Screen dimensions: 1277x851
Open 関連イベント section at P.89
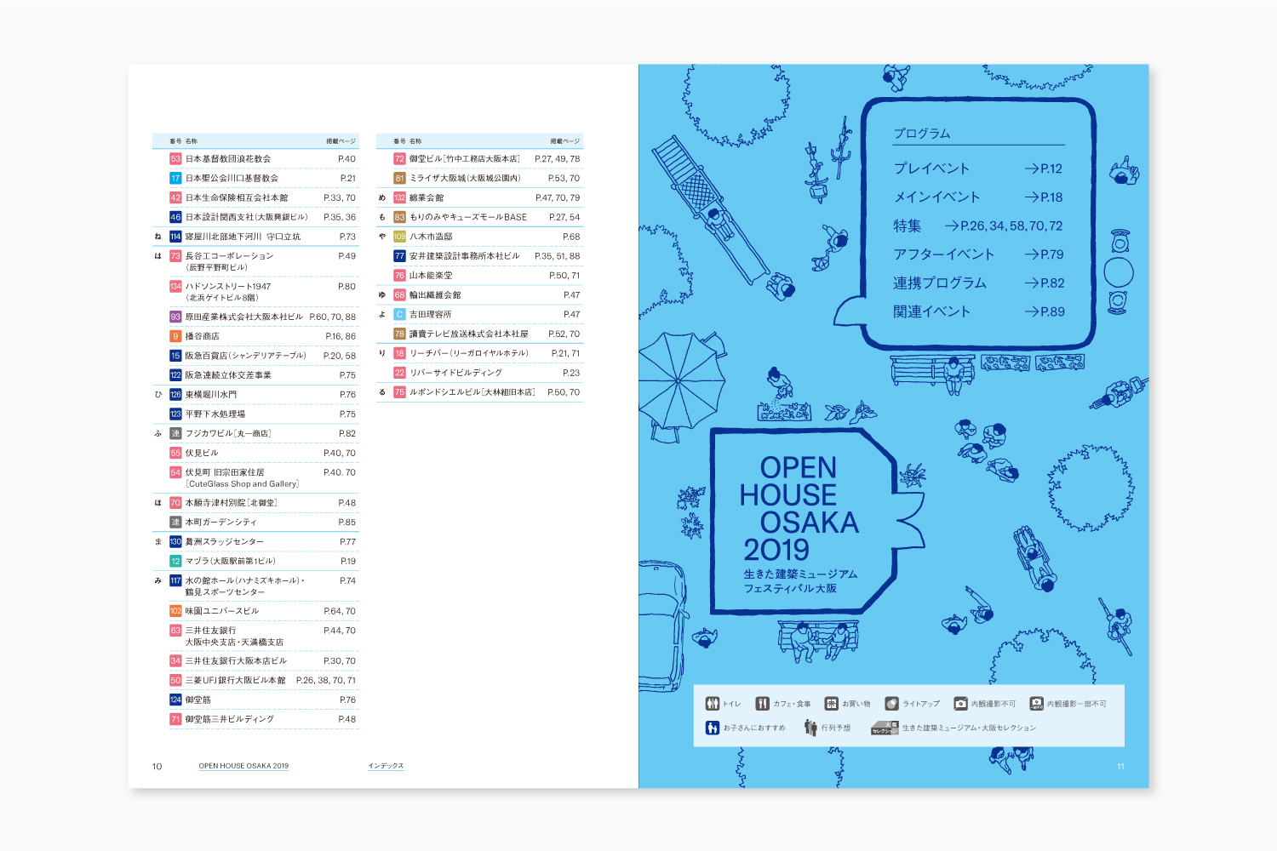(x=978, y=311)
